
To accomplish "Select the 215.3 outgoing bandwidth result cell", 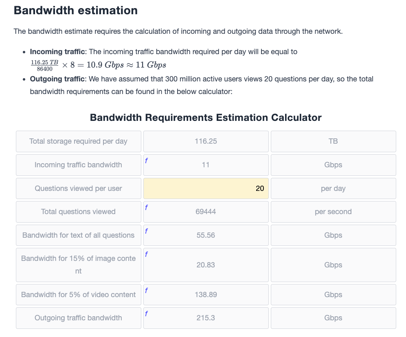I will [x=206, y=318].
